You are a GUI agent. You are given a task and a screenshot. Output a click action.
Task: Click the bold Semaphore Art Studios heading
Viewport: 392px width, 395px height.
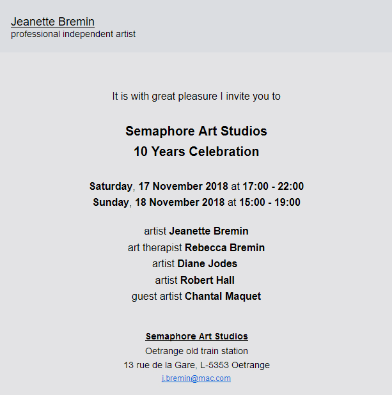(196, 131)
